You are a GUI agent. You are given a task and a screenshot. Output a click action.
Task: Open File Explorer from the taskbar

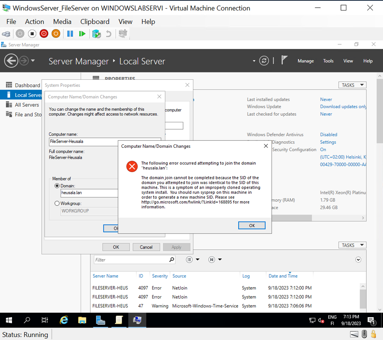coord(82,320)
